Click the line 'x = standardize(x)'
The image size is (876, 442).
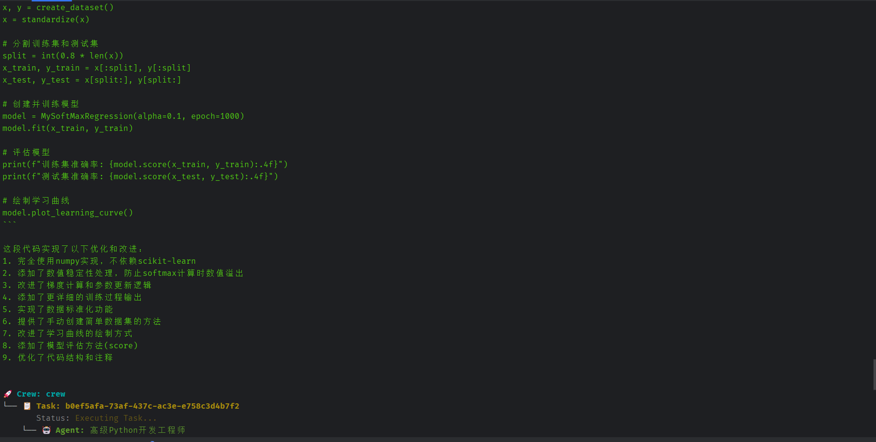[x=46, y=20]
